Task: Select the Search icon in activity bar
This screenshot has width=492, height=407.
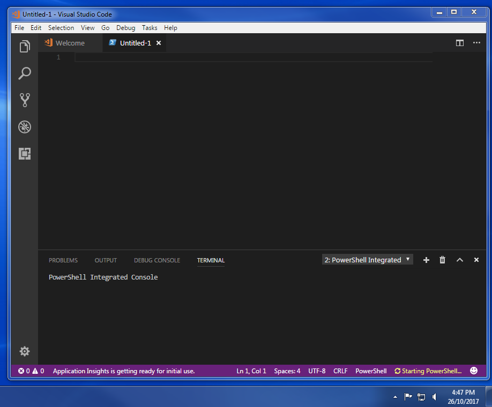Action: pos(24,73)
